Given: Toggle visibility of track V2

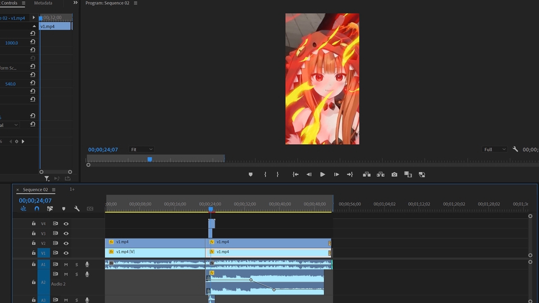Looking at the screenshot, I should (x=66, y=243).
